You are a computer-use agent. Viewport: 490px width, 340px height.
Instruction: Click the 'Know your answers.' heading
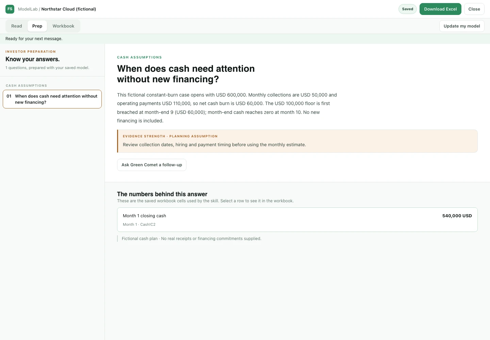tap(33, 59)
